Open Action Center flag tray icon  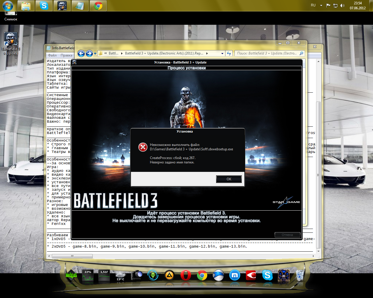[328, 5]
